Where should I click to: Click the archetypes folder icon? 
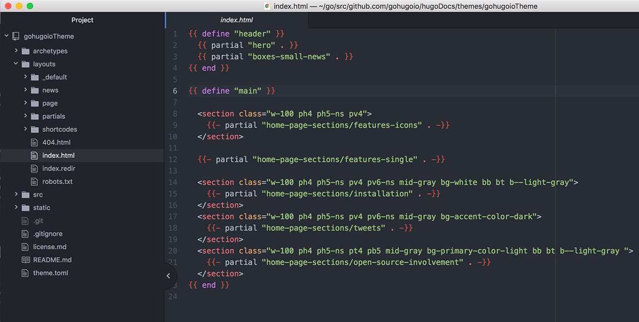click(x=26, y=51)
